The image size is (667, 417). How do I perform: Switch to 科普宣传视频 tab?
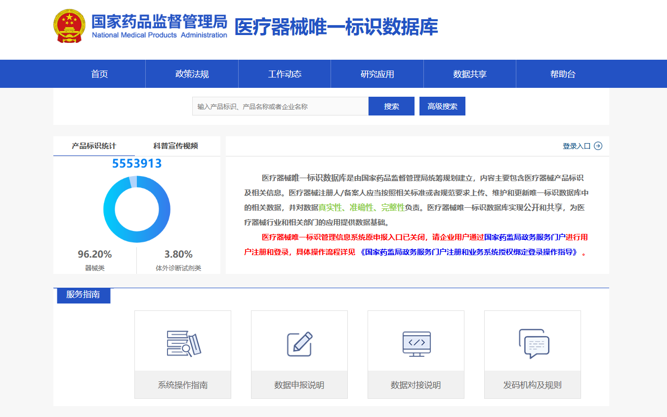pyautogui.click(x=175, y=146)
